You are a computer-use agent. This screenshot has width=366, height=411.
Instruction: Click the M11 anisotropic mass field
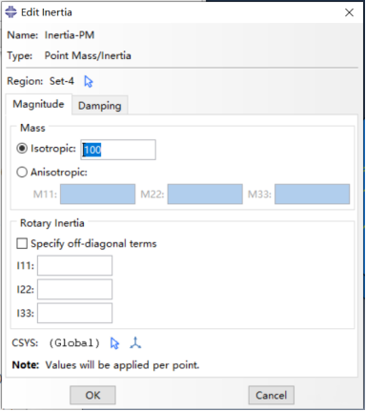click(x=97, y=194)
